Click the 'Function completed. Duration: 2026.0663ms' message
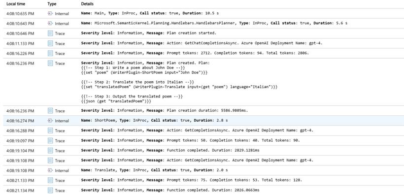Viewport: 404px width, 194px height. click(170, 190)
